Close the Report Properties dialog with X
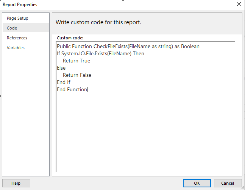Screen dimensions: 245x190 (x=239, y=5)
